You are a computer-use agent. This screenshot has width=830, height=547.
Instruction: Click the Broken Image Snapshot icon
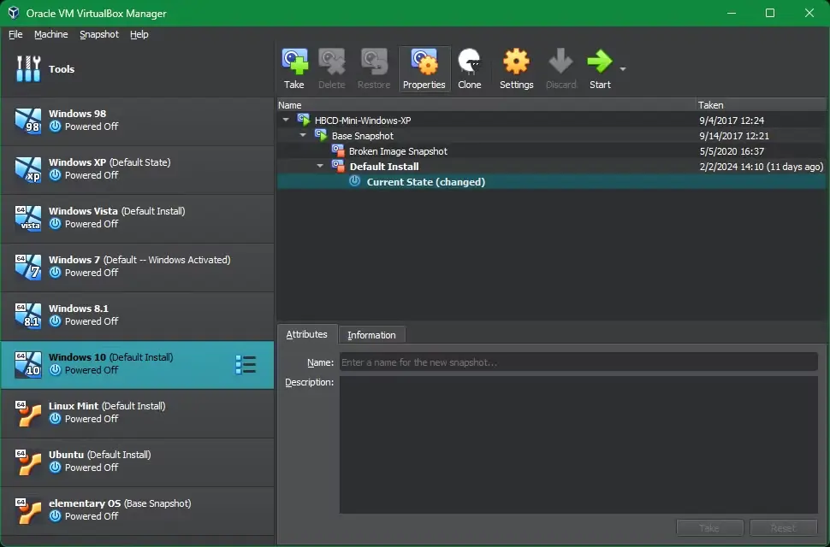coord(338,150)
